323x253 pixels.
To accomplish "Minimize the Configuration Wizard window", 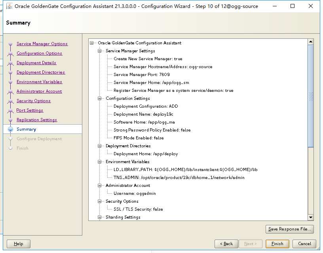I will point(274,6).
